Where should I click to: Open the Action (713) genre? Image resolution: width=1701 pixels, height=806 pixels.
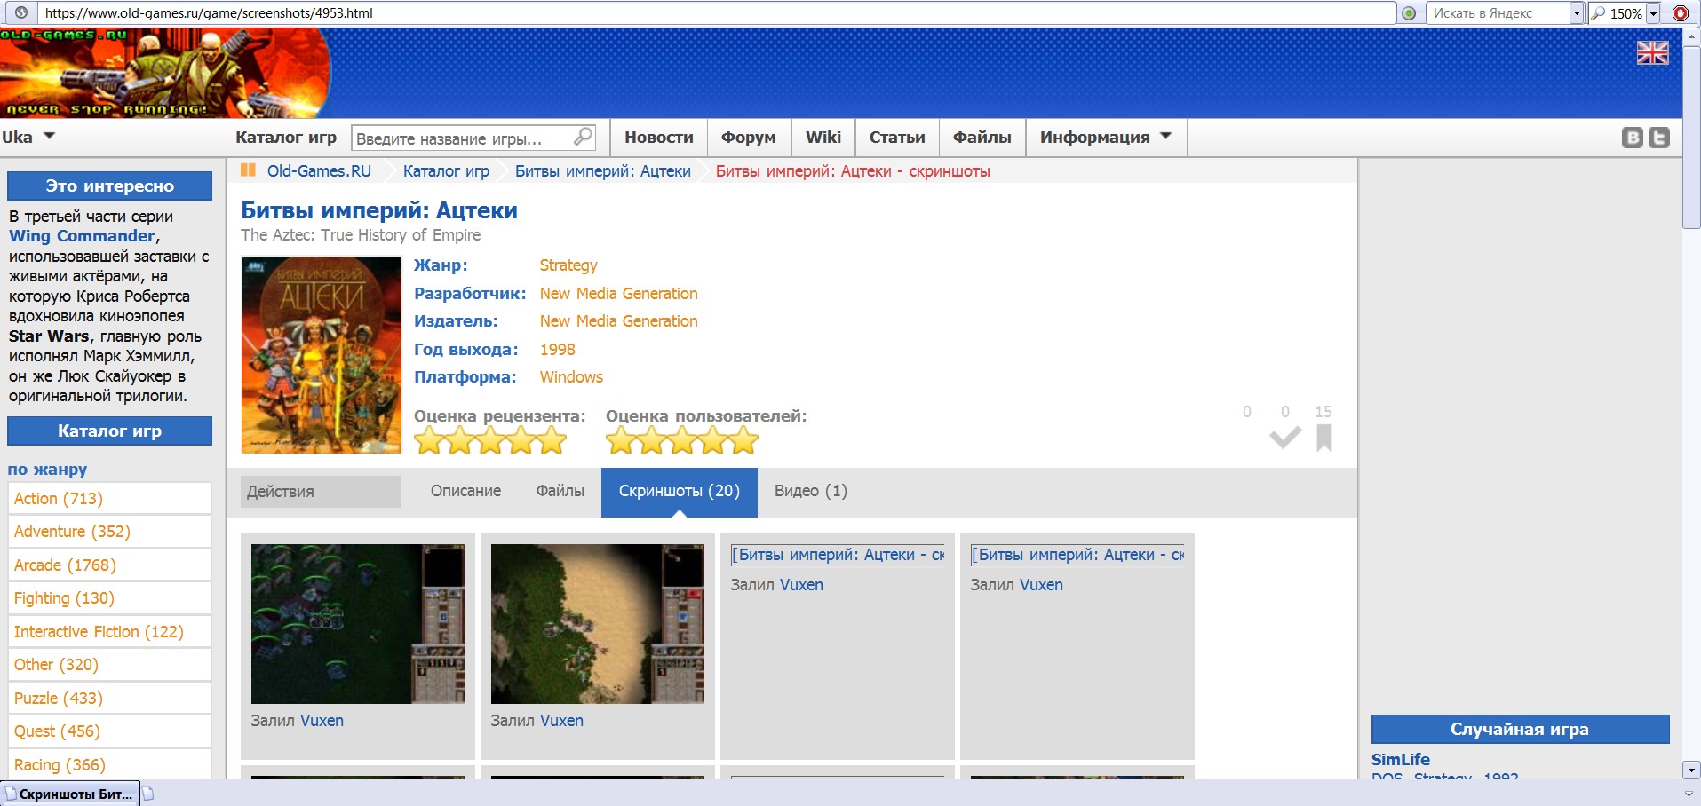click(110, 499)
